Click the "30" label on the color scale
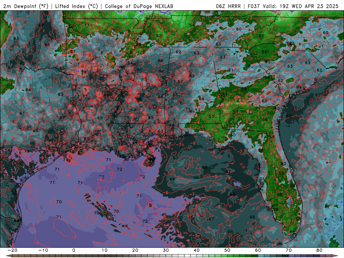Viewport: 344px width, 258px height. 166,250
